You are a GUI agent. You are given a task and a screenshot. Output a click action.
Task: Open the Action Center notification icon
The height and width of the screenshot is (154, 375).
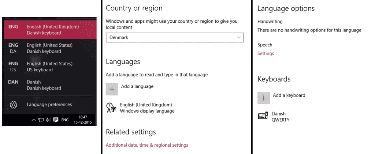point(56,120)
